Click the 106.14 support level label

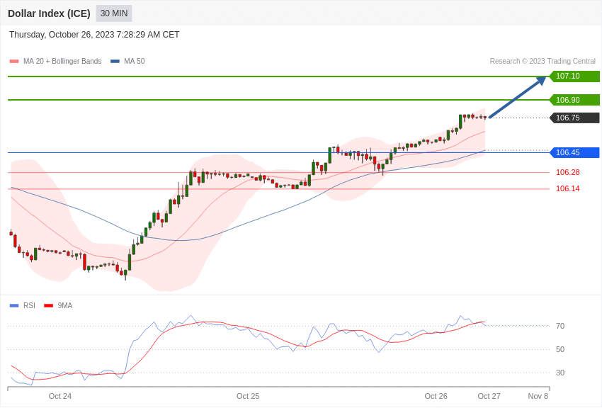pos(567,188)
